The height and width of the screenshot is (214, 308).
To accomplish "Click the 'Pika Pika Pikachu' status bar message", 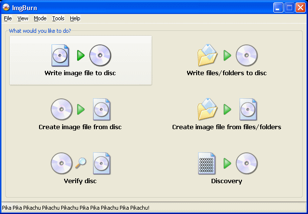I will [x=76, y=208].
